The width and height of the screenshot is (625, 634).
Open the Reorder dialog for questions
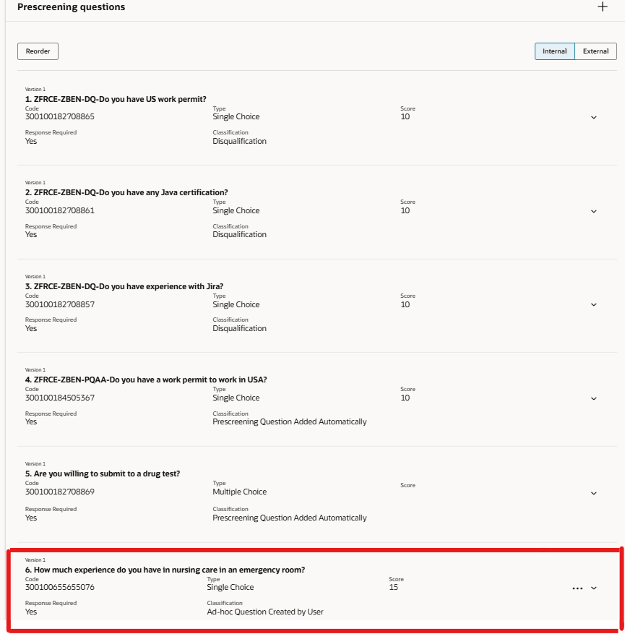37,51
